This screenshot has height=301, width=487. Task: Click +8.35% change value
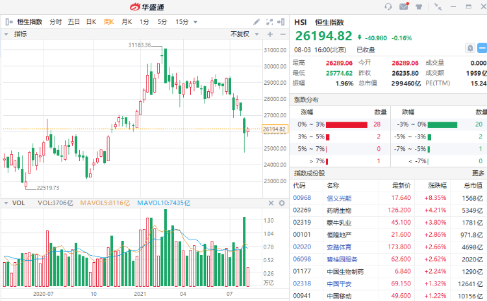click(x=436, y=198)
